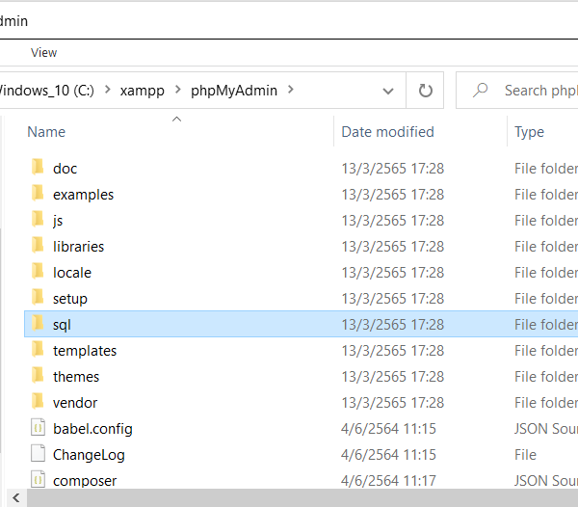Open address bar history dropdown
Image resolution: width=578 pixels, height=507 pixels.
[388, 91]
